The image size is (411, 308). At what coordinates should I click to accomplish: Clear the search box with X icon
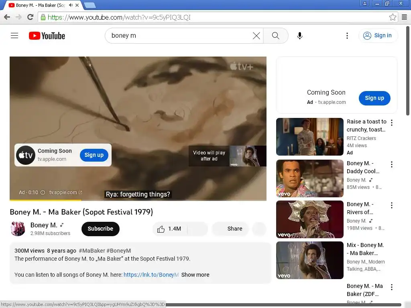click(256, 36)
